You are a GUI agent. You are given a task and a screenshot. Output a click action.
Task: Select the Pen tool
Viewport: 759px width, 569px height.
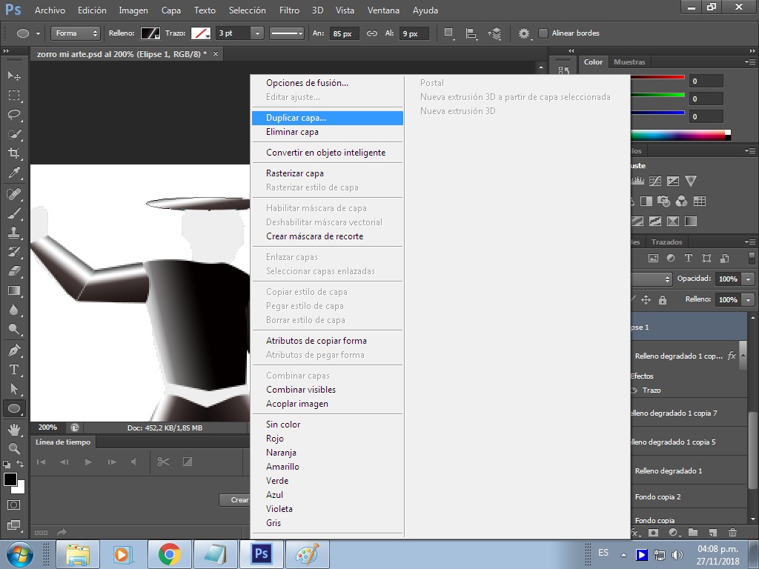pyautogui.click(x=14, y=350)
